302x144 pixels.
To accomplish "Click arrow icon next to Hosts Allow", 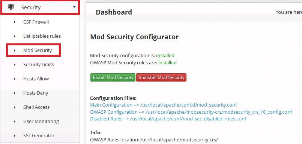I will [x=15, y=79].
